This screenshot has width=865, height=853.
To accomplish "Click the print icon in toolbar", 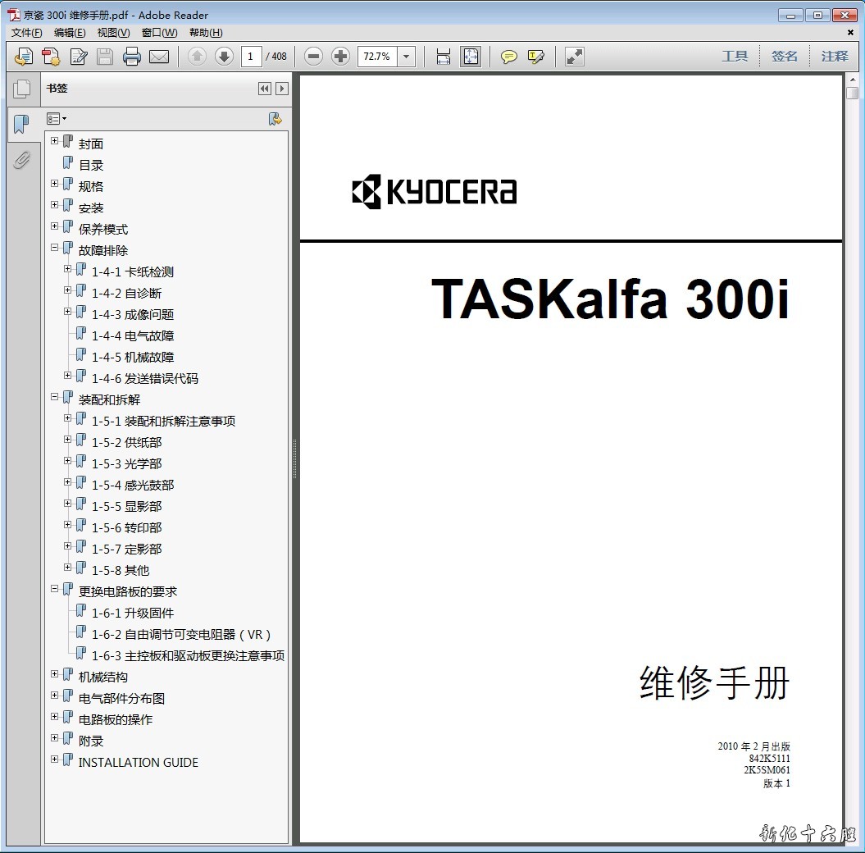I will tap(131, 57).
